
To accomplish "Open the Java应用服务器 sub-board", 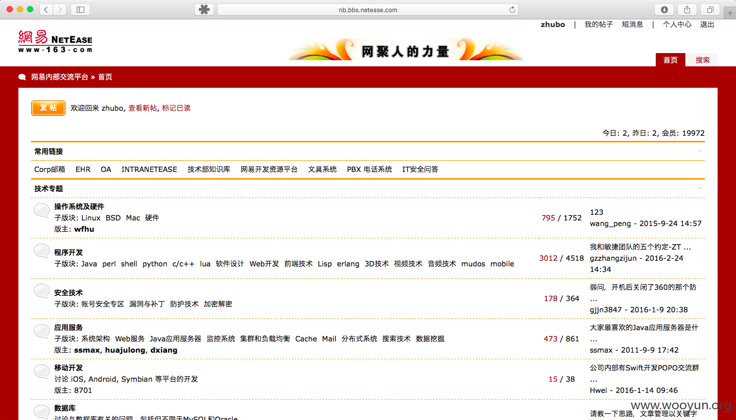I will point(175,339).
